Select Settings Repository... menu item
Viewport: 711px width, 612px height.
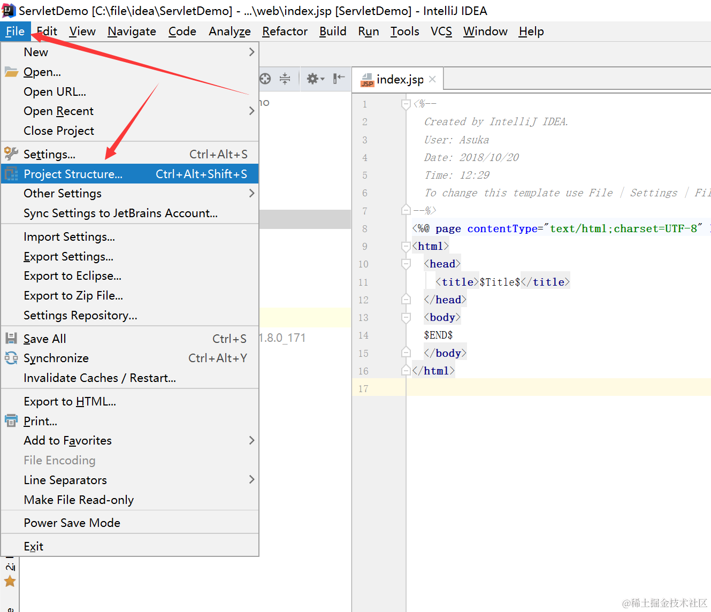[130, 315]
